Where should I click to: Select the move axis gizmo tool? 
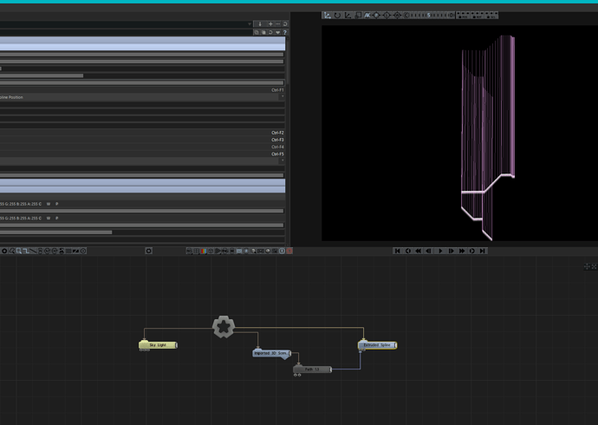click(328, 16)
